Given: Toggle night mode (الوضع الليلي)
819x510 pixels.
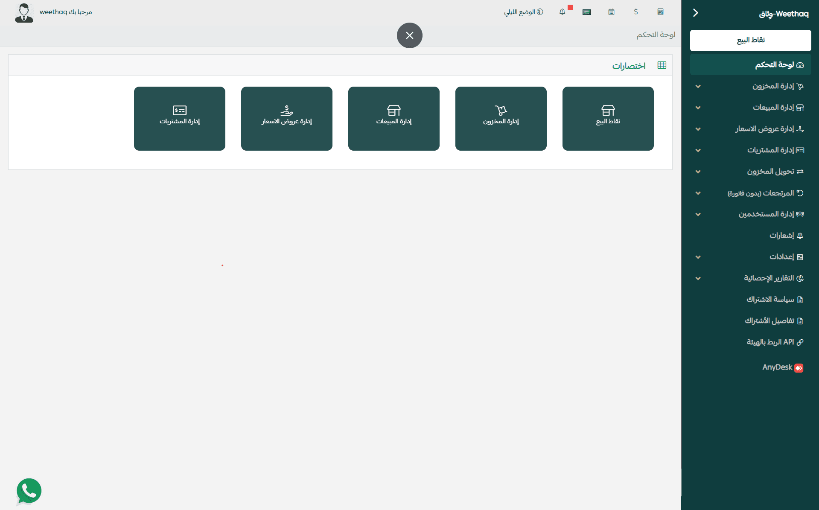Looking at the screenshot, I should (x=523, y=12).
